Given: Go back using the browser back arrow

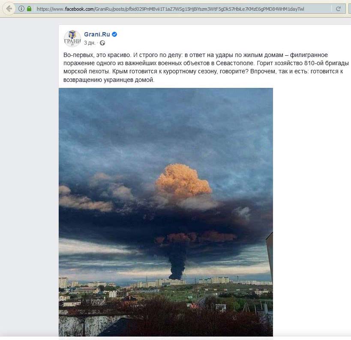Looking at the screenshot, I should click(x=9, y=9).
